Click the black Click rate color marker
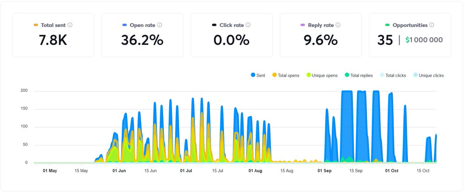The width and height of the screenshot is (465, 193). [x=214, y=25]
